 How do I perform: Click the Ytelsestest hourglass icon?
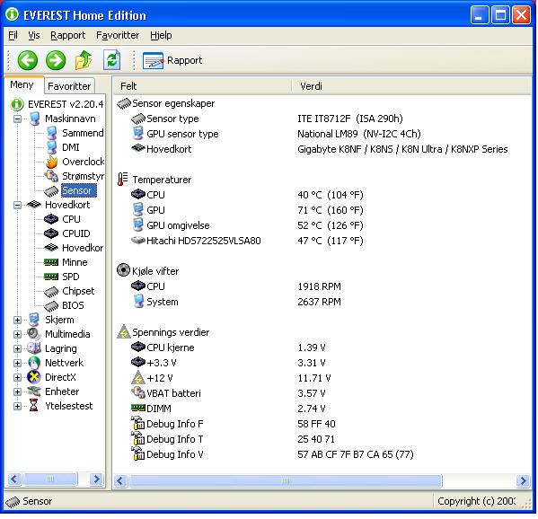pos(33,406)
